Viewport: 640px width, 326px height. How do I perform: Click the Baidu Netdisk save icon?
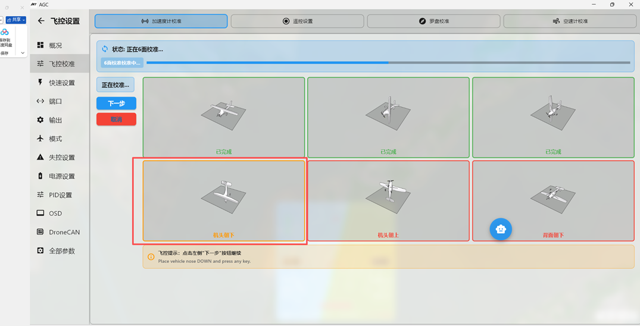[5, 33]
